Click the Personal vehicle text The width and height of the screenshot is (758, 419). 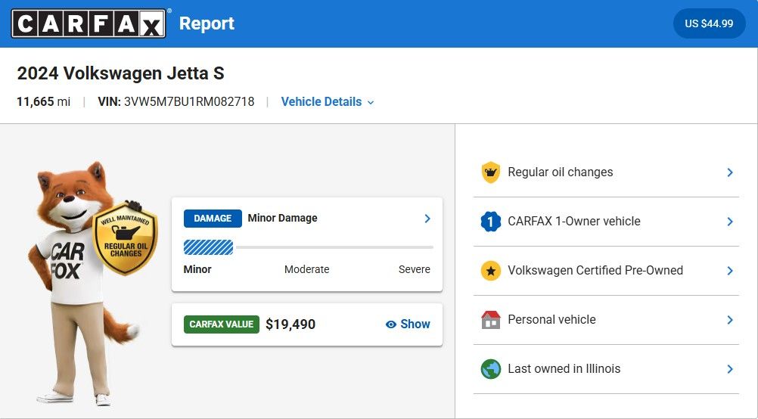pos(551,319)
